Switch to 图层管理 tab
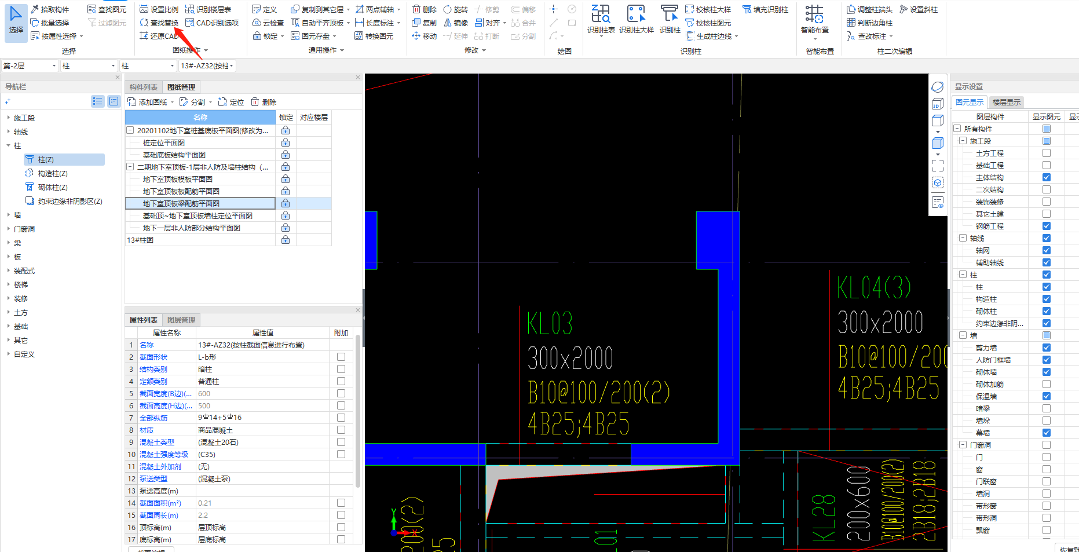1079x552 pixels. pyautogui.click(x=181, y=320)
